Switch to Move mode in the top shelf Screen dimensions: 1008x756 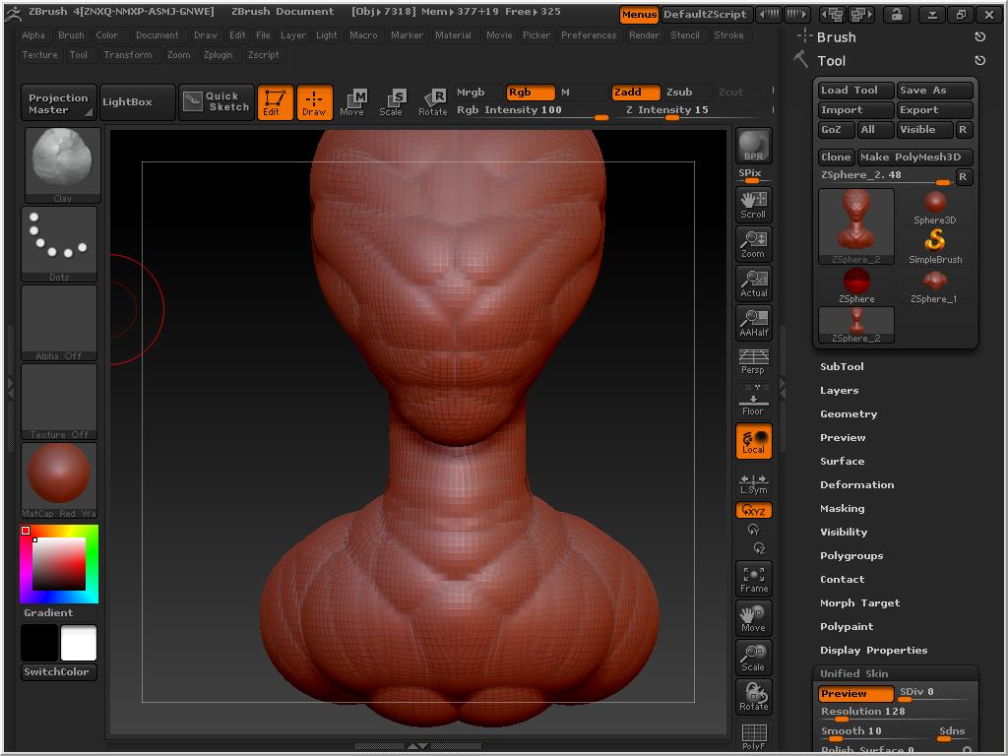pyautogui.click(x=351, y=102)
